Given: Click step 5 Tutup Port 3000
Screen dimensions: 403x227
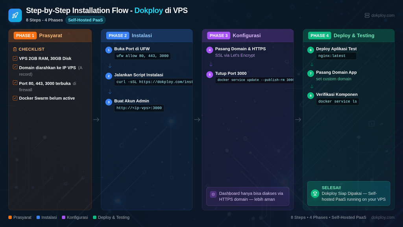Looking at the screenshot, I should [x=231, y=73].
